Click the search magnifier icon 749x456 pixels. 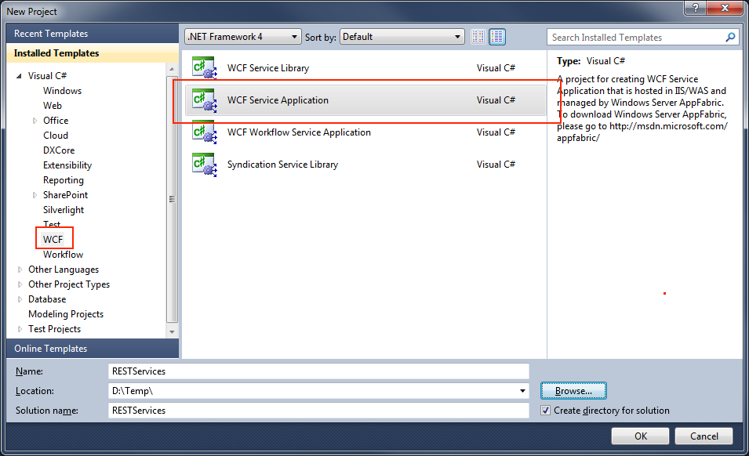pyautogui.click(x=730, y=37)
